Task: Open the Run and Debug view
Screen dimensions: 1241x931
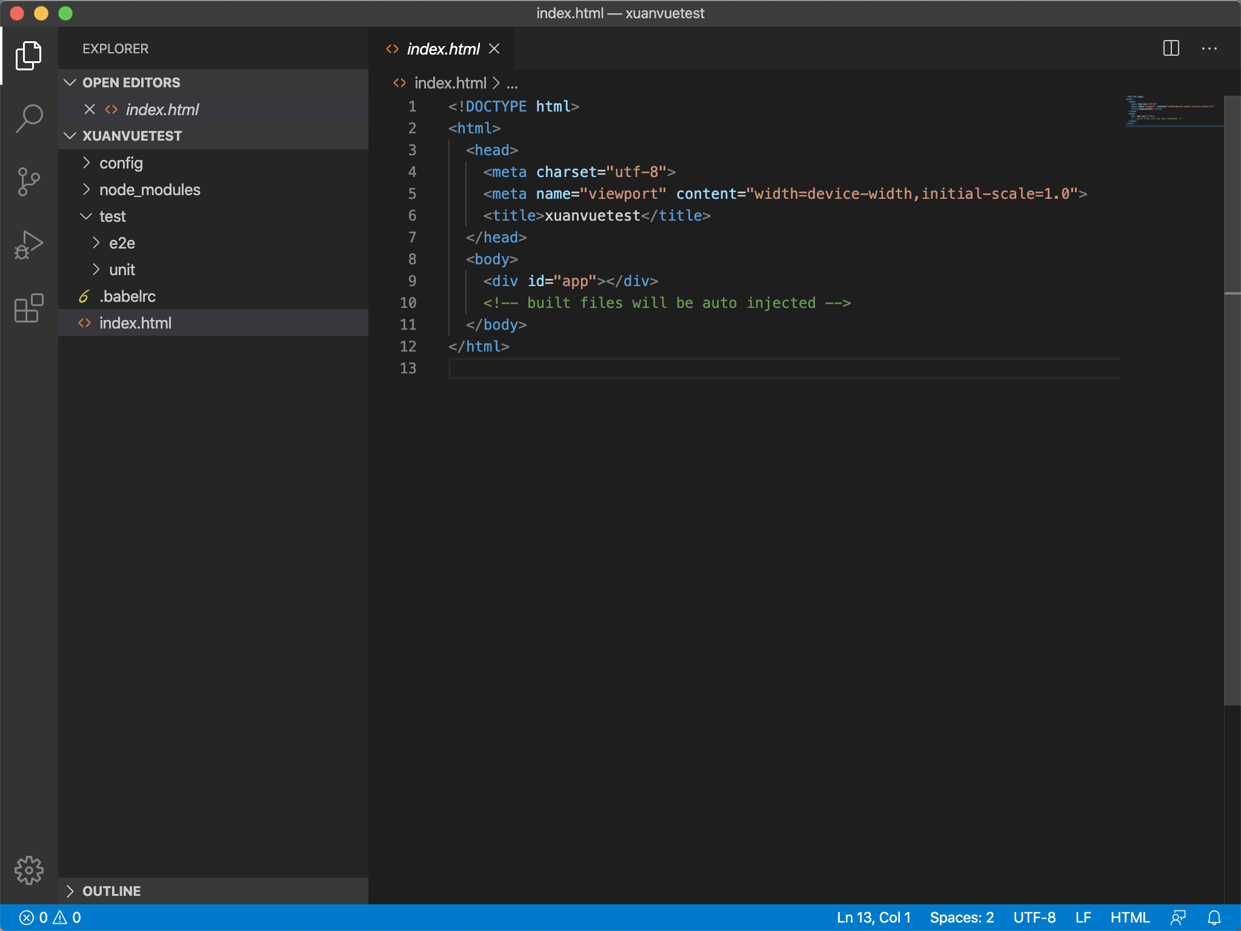Action: click(29, 245)
